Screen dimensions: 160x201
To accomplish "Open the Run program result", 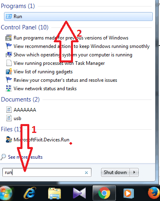I will coord(78,17).
